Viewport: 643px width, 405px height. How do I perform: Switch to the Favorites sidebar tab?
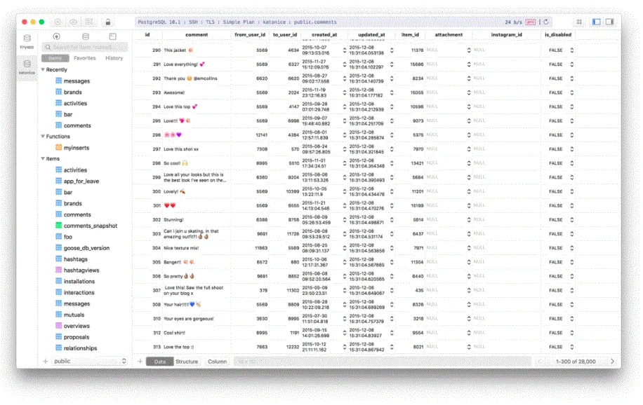[x=84, y=58]
